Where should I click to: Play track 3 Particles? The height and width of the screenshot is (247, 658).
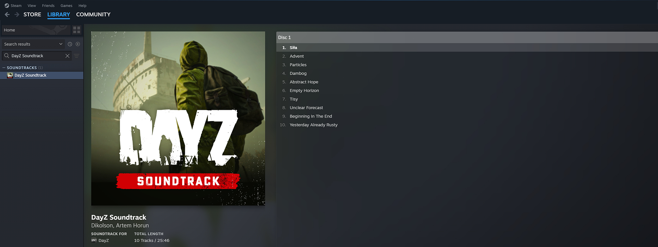point(467,65)
